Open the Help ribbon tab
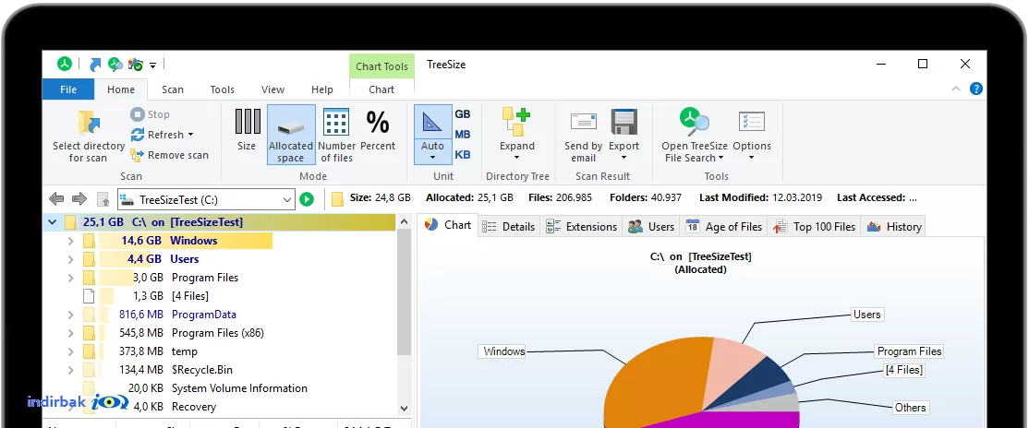The image size is (1029, 428). coord(322,89)
